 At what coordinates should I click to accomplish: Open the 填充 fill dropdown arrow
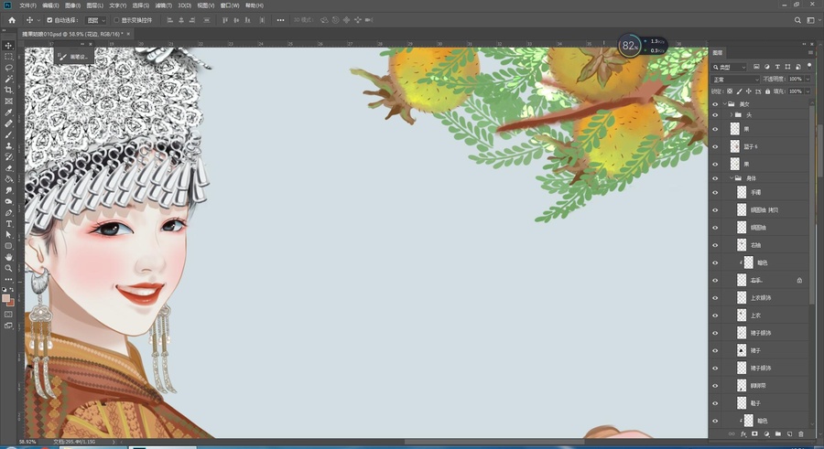click(808, 91)
